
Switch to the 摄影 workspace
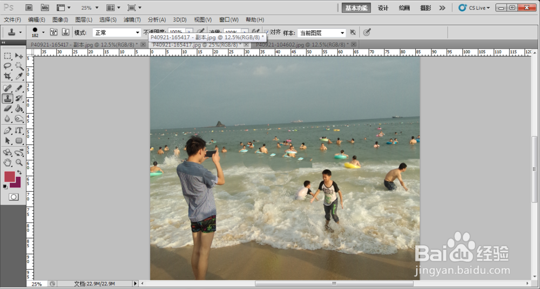click(x=426, y=8)
